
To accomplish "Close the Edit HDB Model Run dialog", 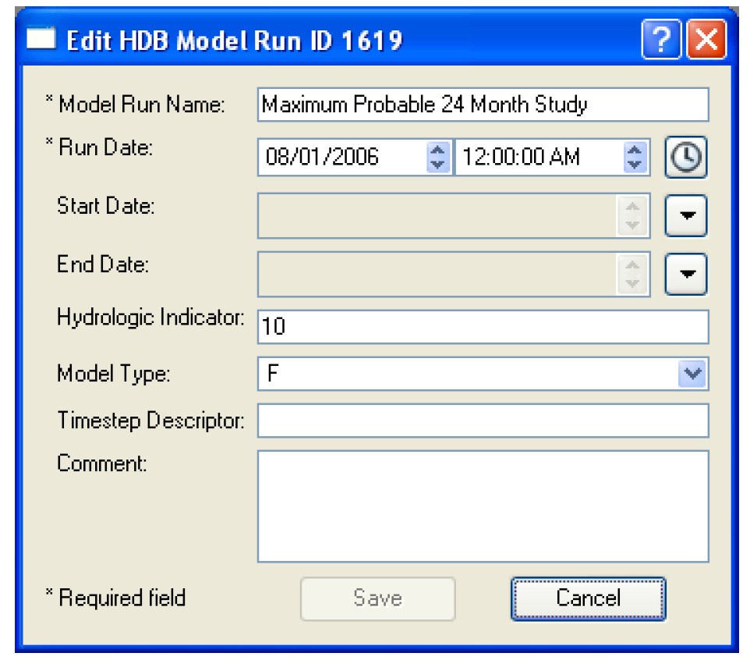I will point(706,41).
